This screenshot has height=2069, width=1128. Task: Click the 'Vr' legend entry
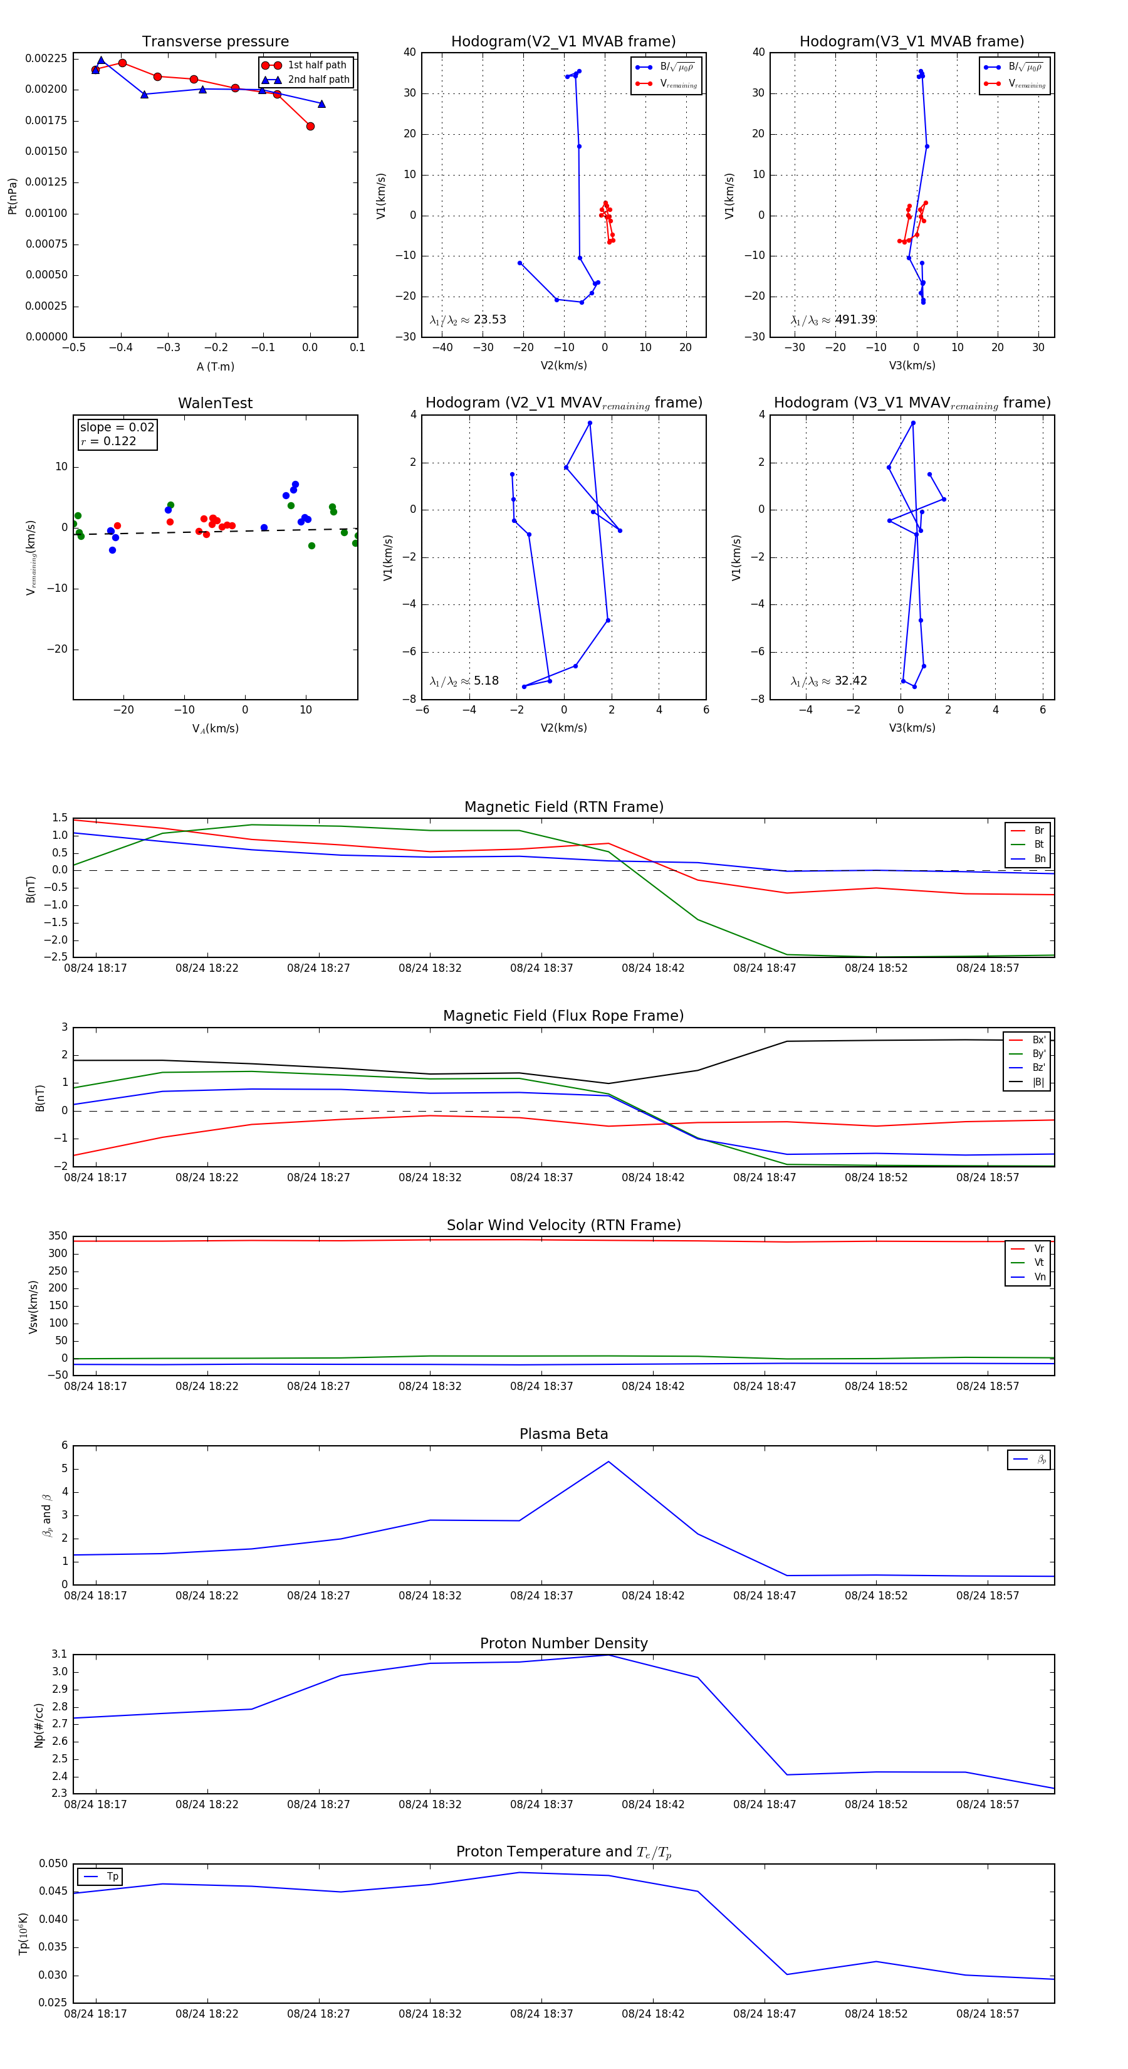point(1028,1249)
